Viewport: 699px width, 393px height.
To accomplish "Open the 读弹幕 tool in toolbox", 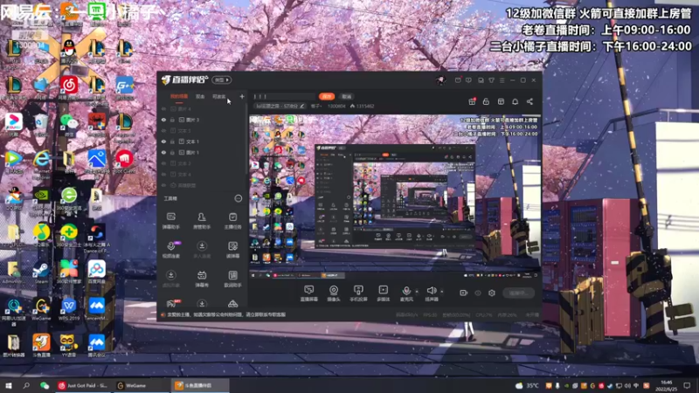I will coord(232,250).
